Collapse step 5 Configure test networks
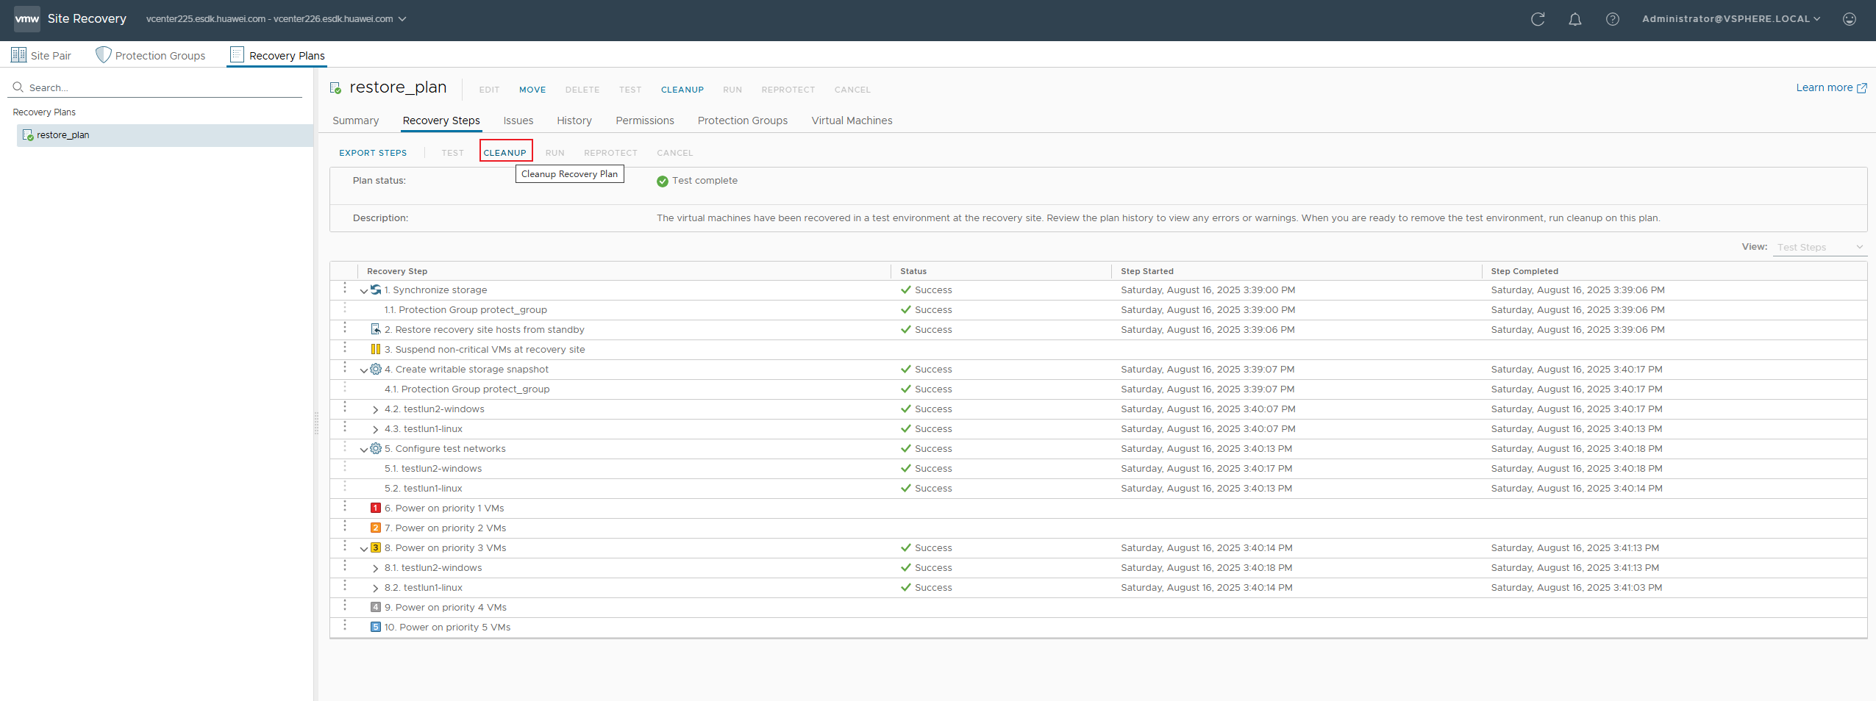 pos(363,450)
